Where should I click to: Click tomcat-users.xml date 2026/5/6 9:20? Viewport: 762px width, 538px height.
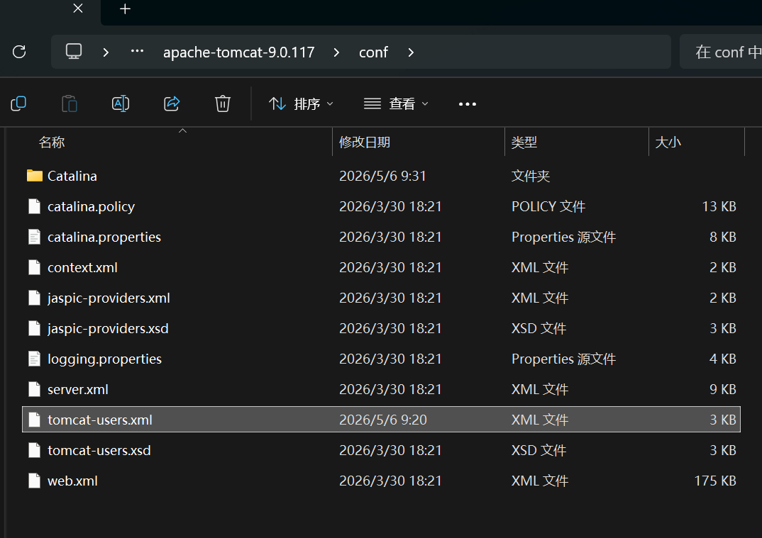383,420
